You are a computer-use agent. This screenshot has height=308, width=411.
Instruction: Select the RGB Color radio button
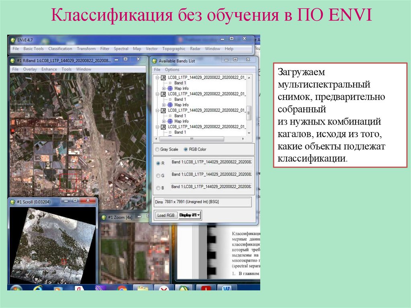tap(185, 149)
